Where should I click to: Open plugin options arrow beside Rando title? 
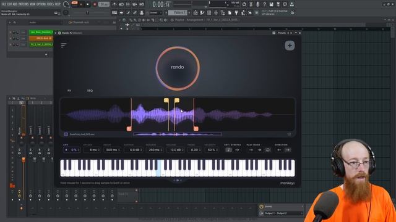point(56,33)
